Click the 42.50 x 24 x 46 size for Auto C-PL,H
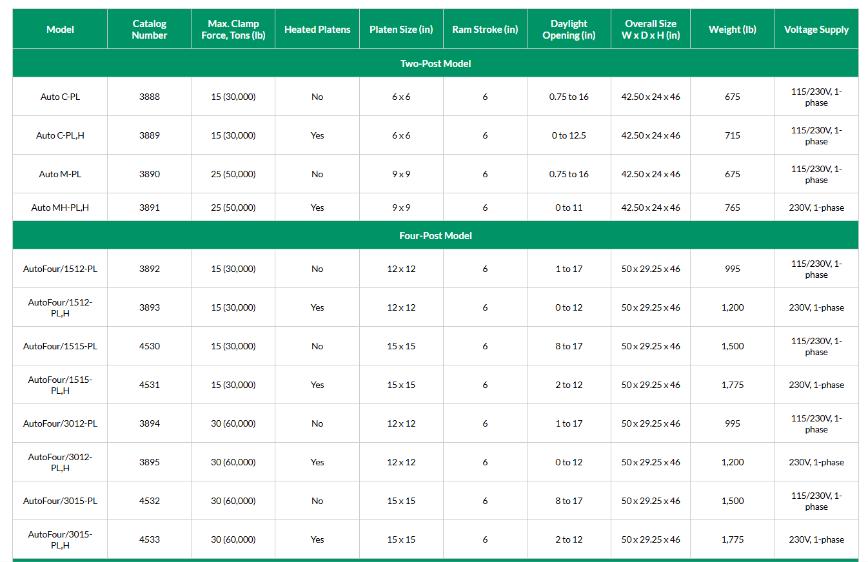This screenshot has width=868, height=562. pyautogui.click(x=651, y=135)
